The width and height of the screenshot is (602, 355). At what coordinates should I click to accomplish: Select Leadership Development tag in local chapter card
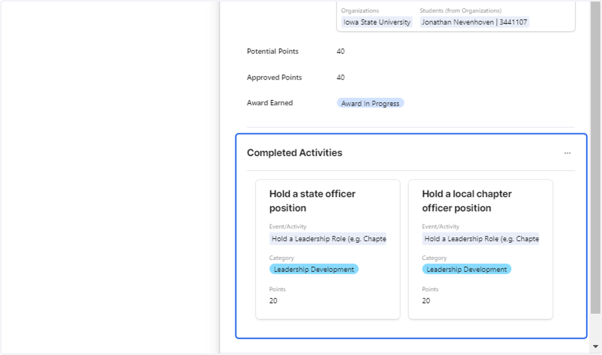467,269
